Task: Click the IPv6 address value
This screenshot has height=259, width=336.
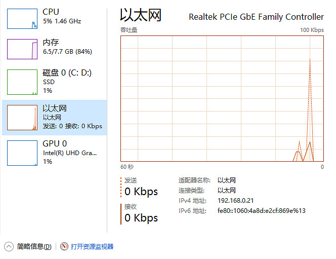Action: pos(261,211)
